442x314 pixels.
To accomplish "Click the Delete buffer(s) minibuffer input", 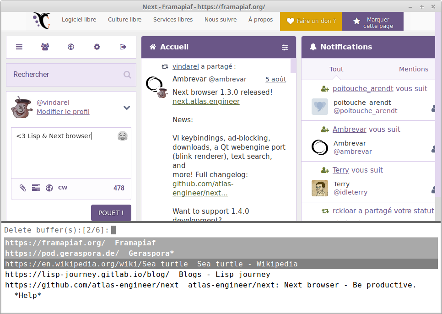I will point(113,230).
